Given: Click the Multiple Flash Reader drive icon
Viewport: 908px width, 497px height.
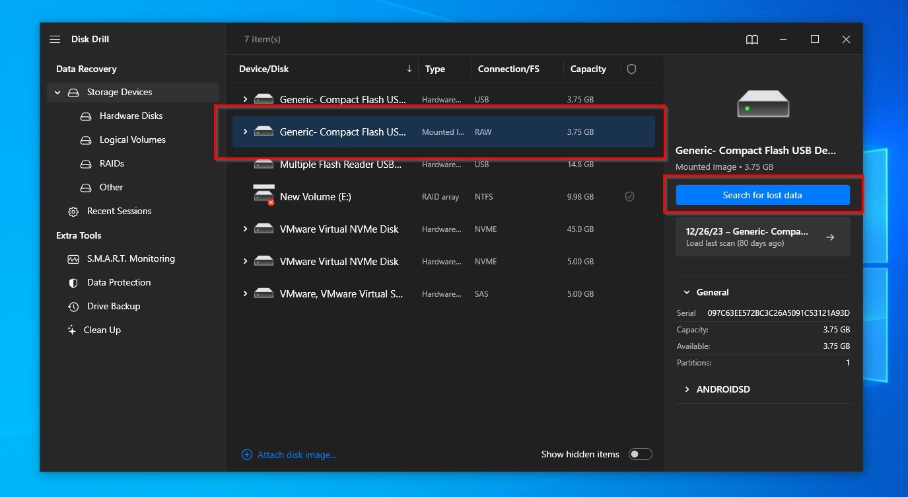Looking at the screenshot, I should (x=263, y=165).
